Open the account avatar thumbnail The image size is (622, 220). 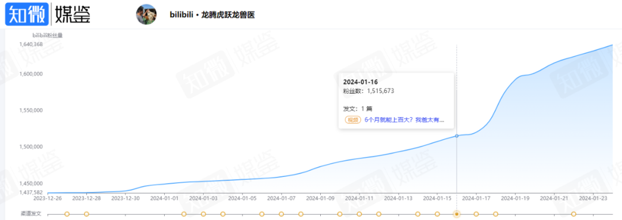coord(146,14)
